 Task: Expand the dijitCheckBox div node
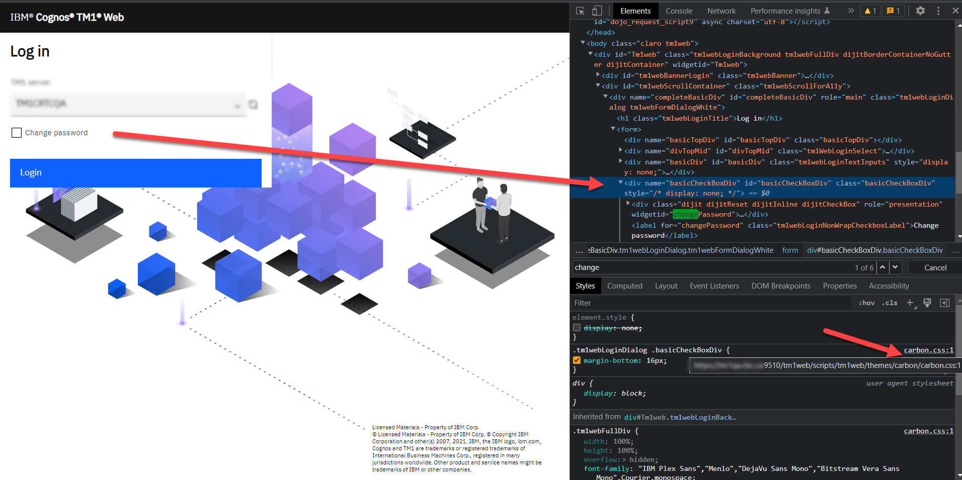pyautogui.click(x=628, y=204)
